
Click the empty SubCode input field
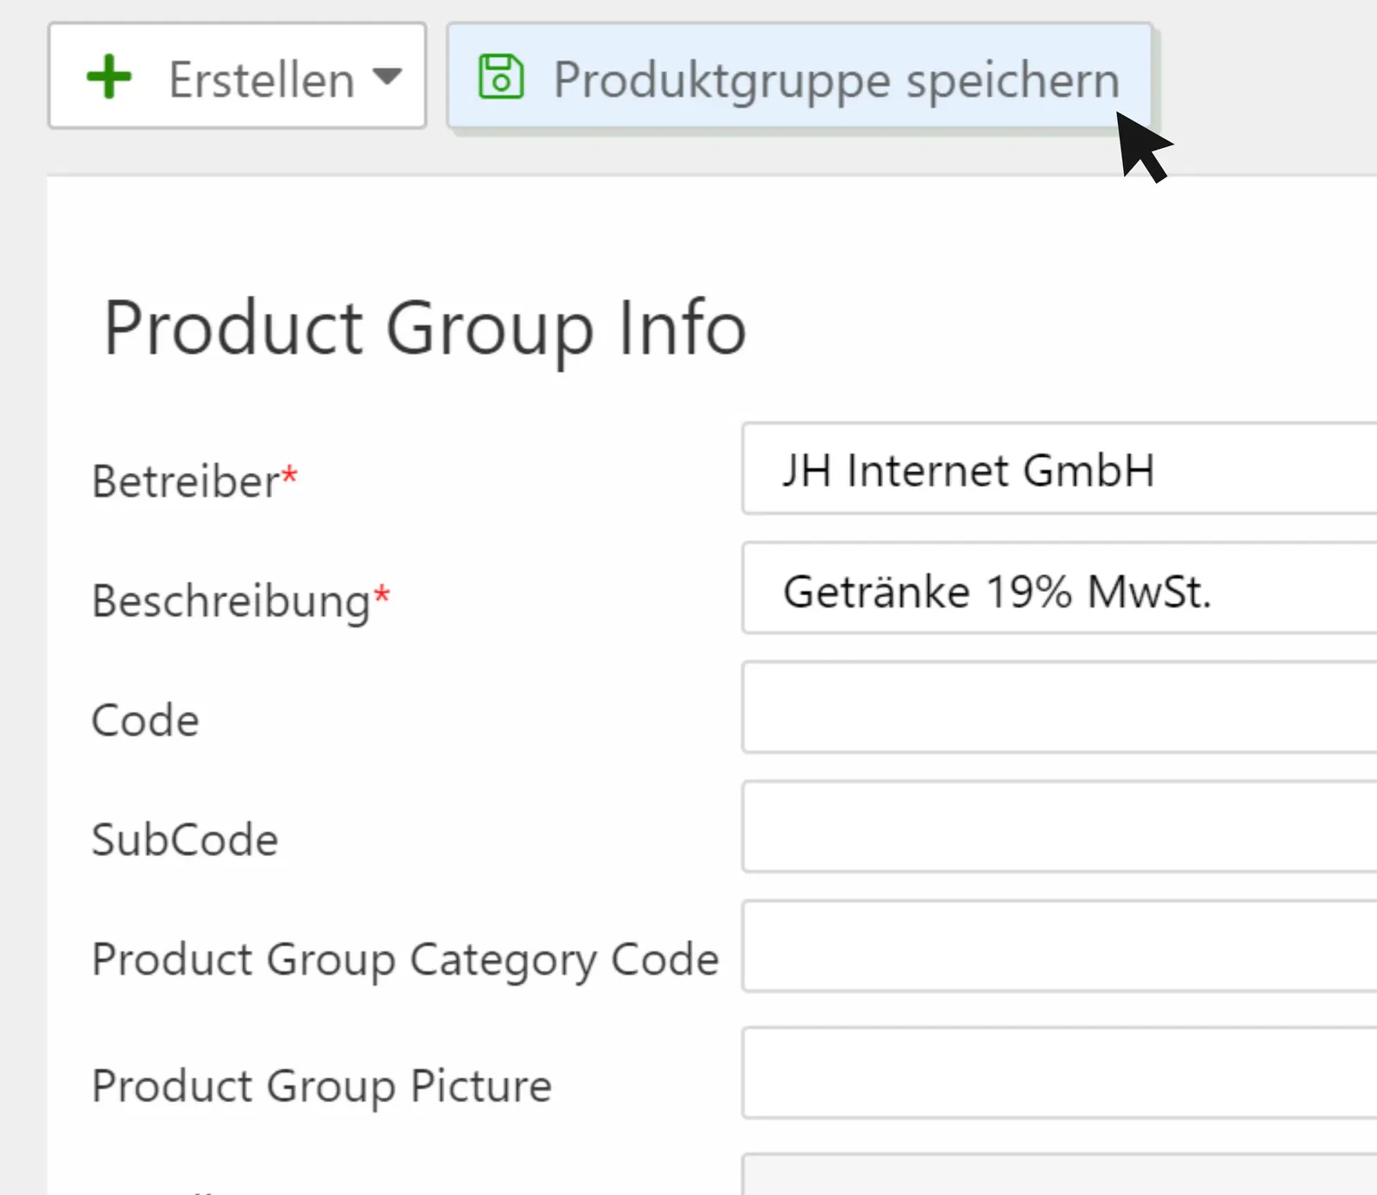coord(1059,828)
